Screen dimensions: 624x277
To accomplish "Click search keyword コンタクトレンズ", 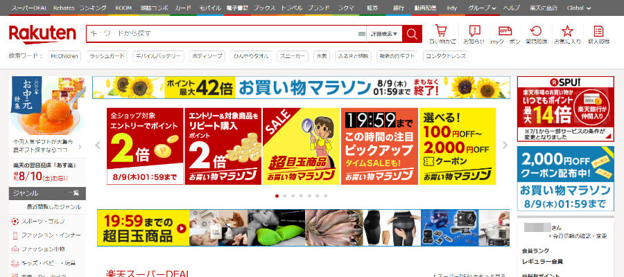I will pos(445,56).
